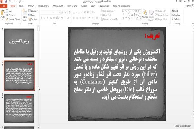Open the Shape Fill dropdown
This screenshot has width=194, height=129.
click(160, 11)
